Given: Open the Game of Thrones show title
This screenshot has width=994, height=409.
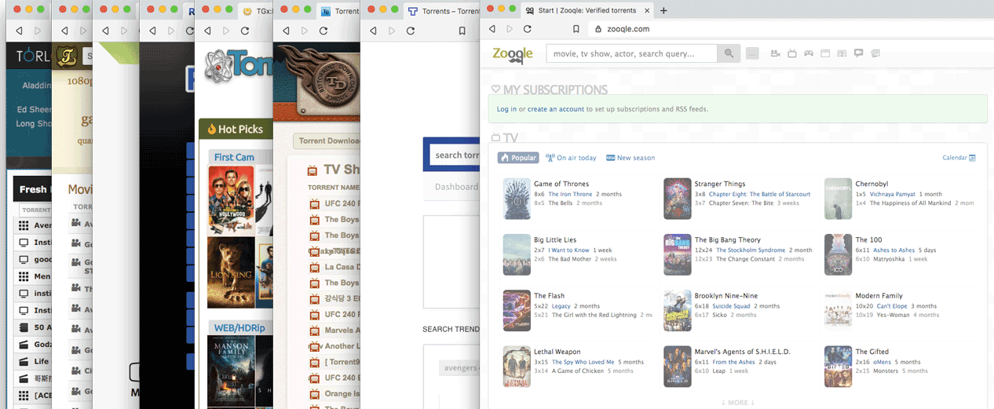Looking at the screenshot, I should [x=561, y=184].
